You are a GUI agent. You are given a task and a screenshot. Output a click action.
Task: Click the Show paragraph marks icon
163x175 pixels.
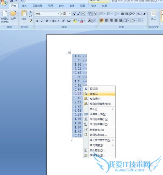coord(145,14)
